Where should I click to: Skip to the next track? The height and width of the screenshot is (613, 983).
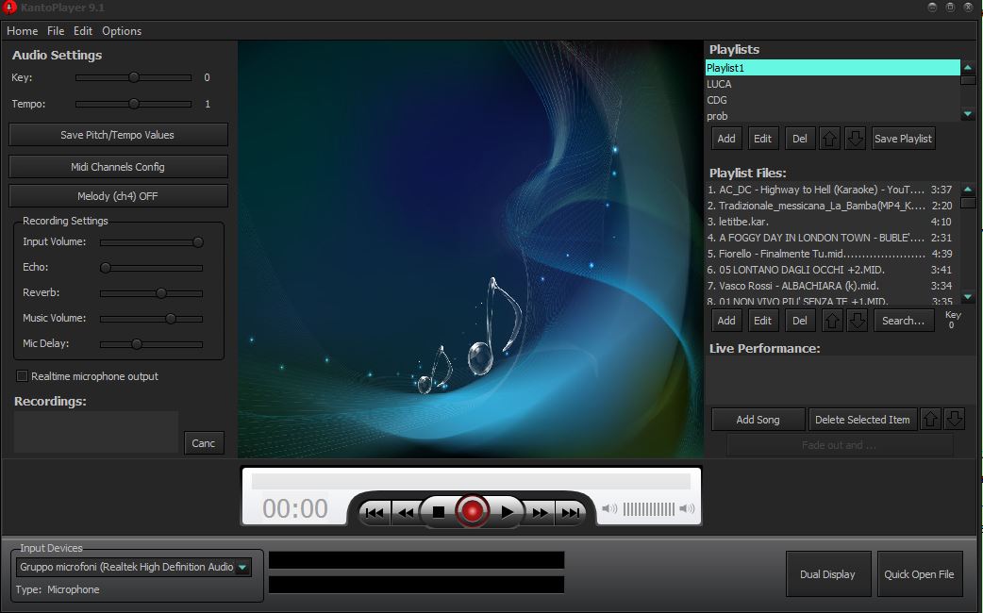(570, 512)
